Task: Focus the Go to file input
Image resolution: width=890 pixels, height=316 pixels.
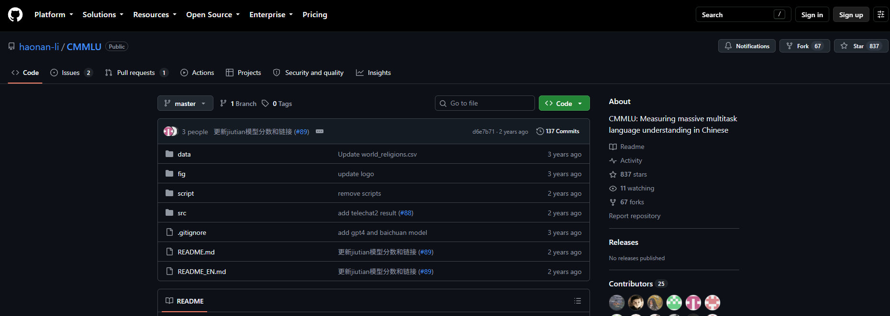Action: (485, 103)
